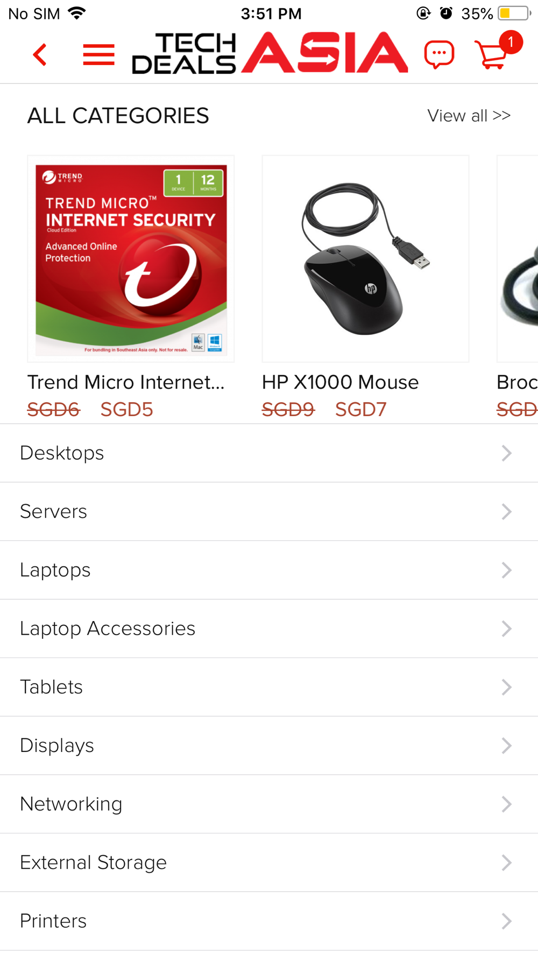Open the chat bubble icon

[439, 54]
